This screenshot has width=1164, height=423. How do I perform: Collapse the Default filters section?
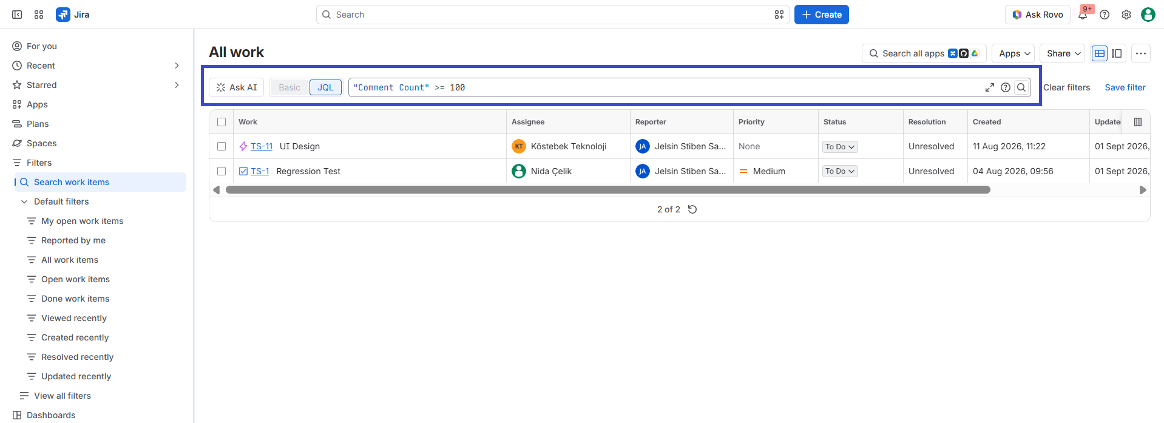(x=24, y=201)
